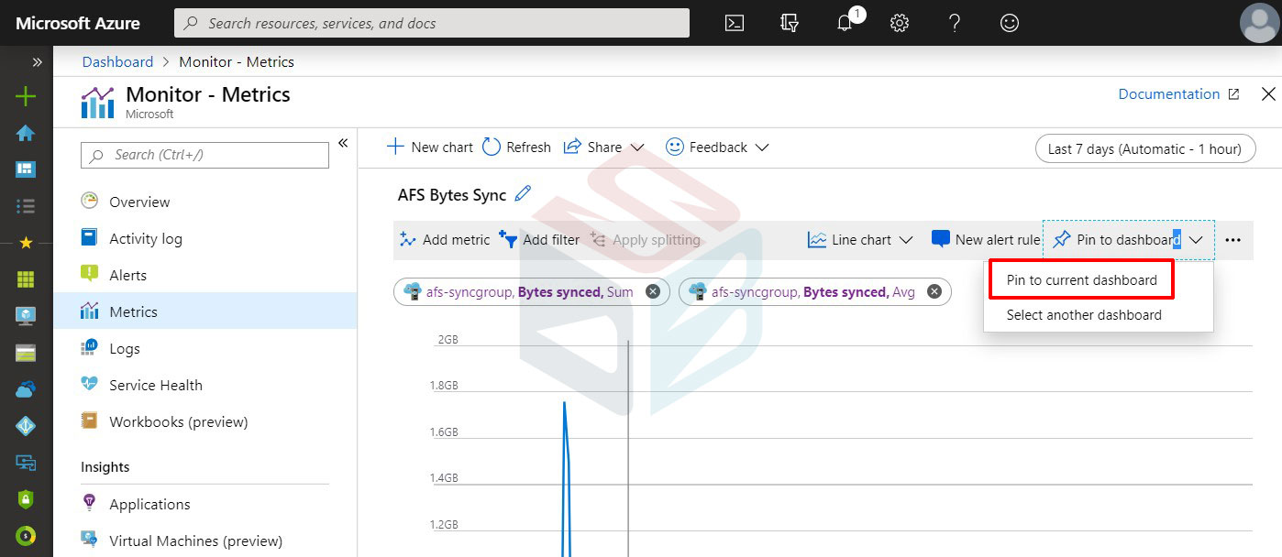Choose Pin to current dashboard
The width and height of the screenshot is (1282, 557).
pyautogui.click(x=1080, y=278)
